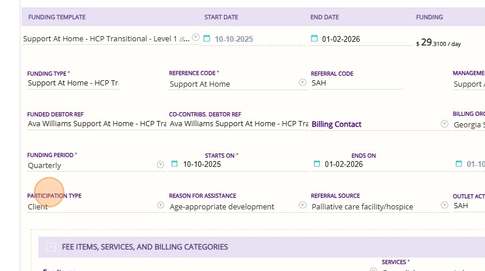Click the $29.3100 per day funding amount
The width and height of the screenshot is (485, 271).
[x=438, y=43]
